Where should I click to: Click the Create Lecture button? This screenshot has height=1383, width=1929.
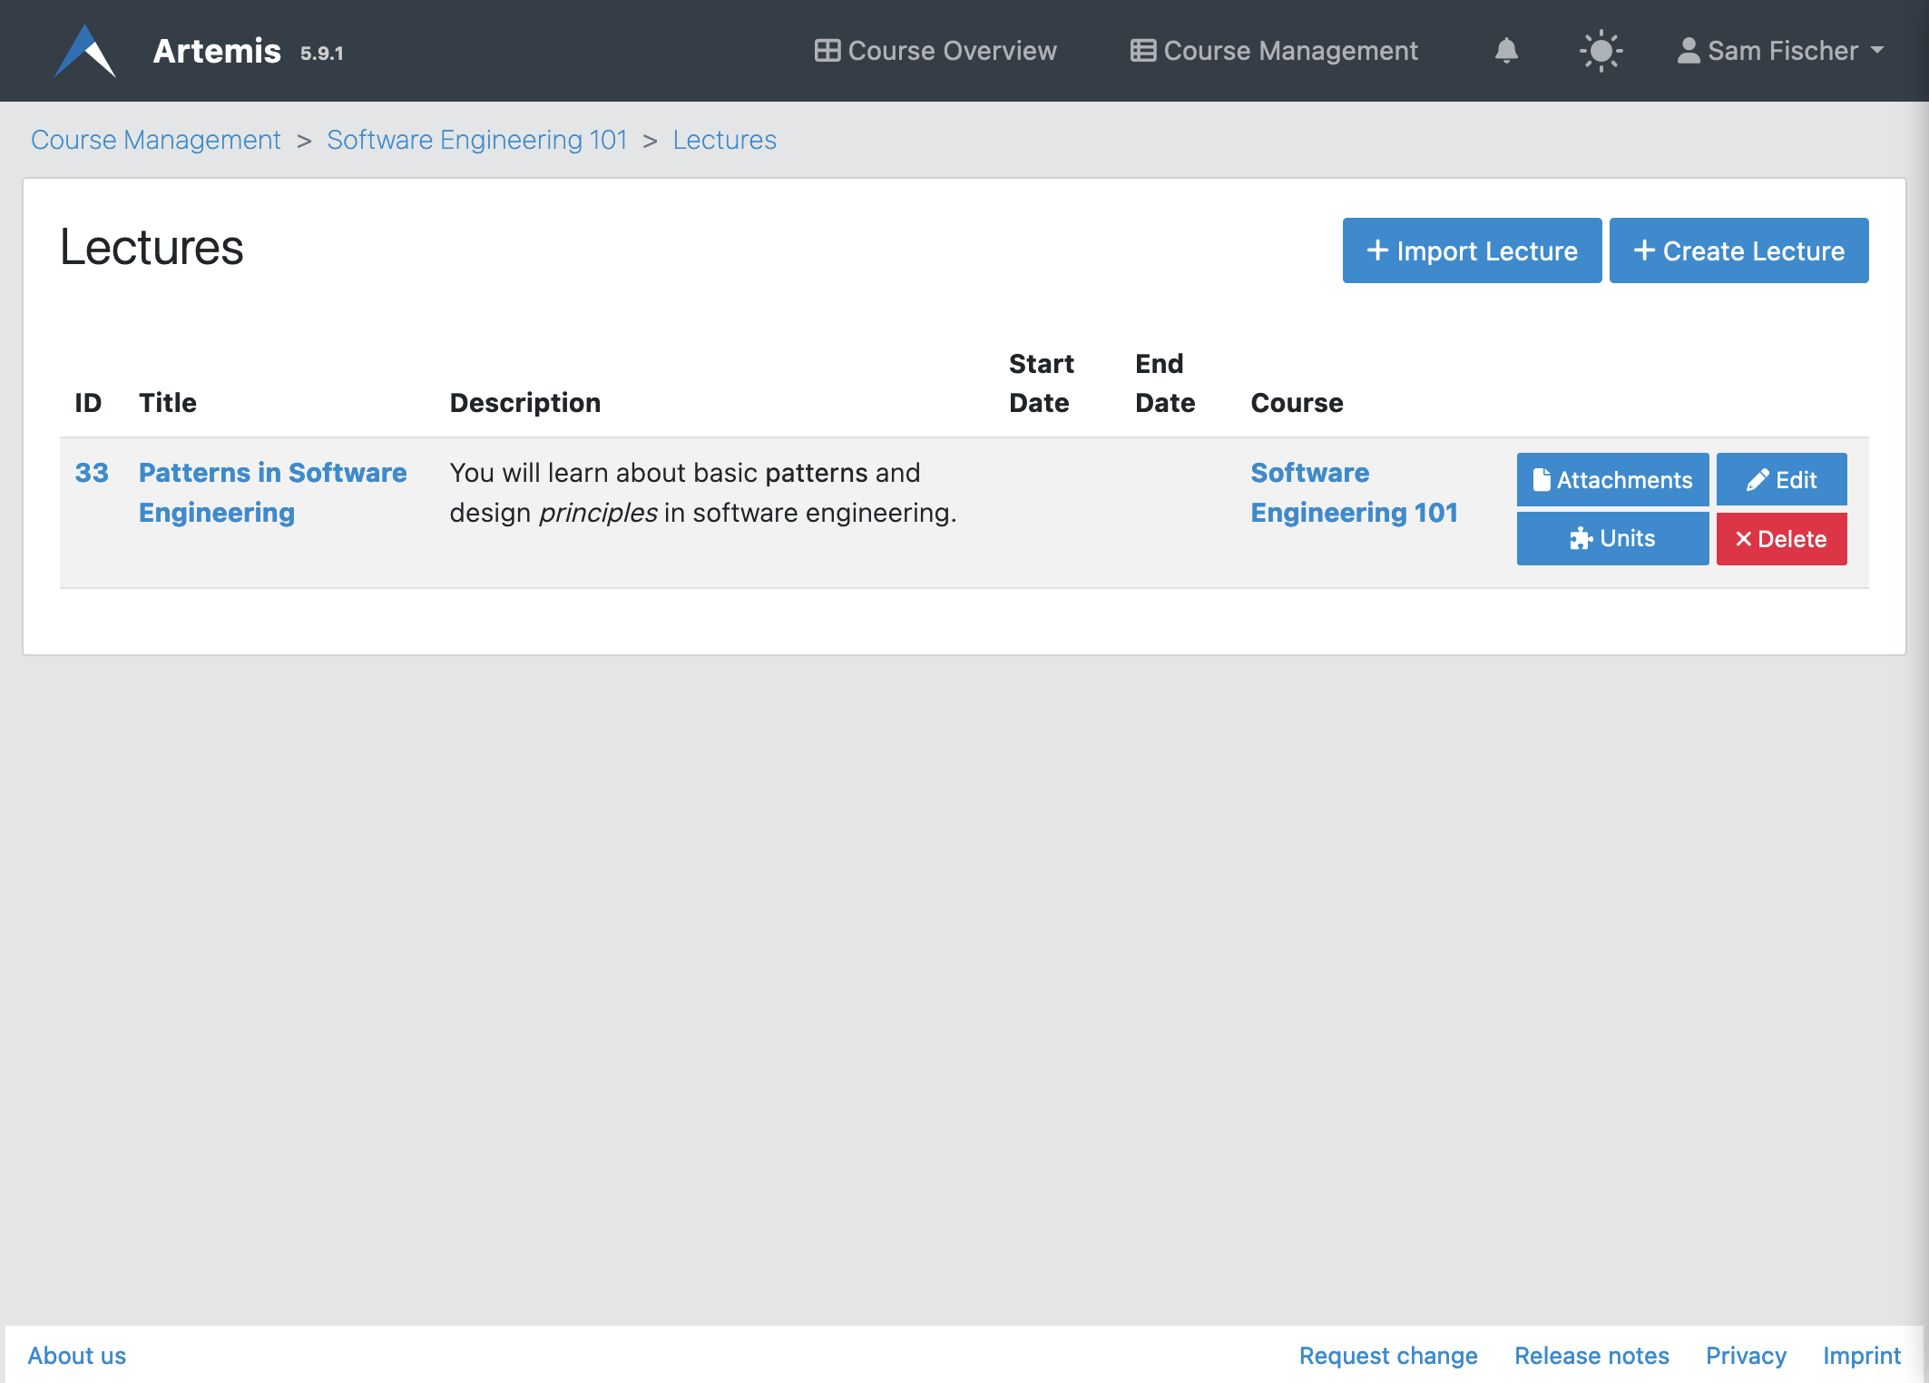tap(1738, 250)
